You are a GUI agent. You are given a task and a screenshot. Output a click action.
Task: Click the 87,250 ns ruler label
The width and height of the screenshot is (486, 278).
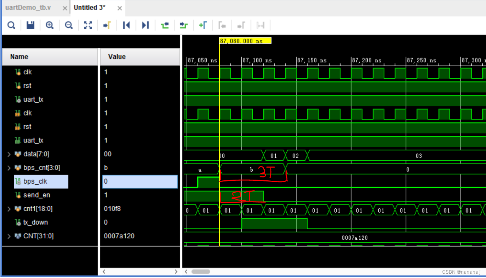[x=421, y=60]
